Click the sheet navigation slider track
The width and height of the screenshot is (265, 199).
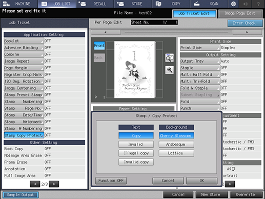pos(176,32)
